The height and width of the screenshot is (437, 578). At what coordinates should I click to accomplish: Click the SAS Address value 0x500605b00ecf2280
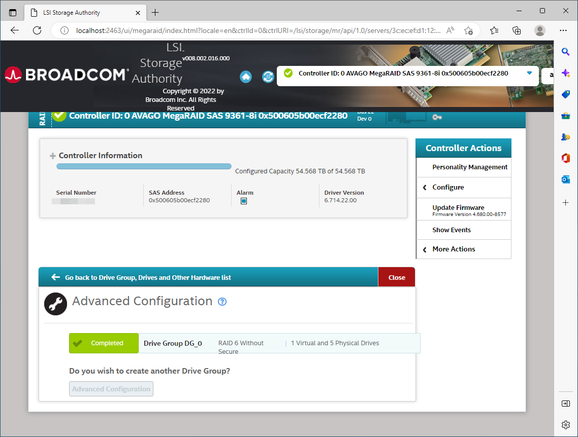(179, 200)
